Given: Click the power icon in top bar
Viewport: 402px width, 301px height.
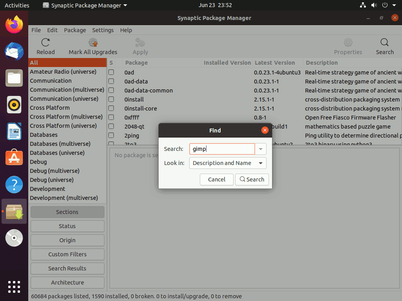Looking at the screenshot, I should click(x=385, y=5).
